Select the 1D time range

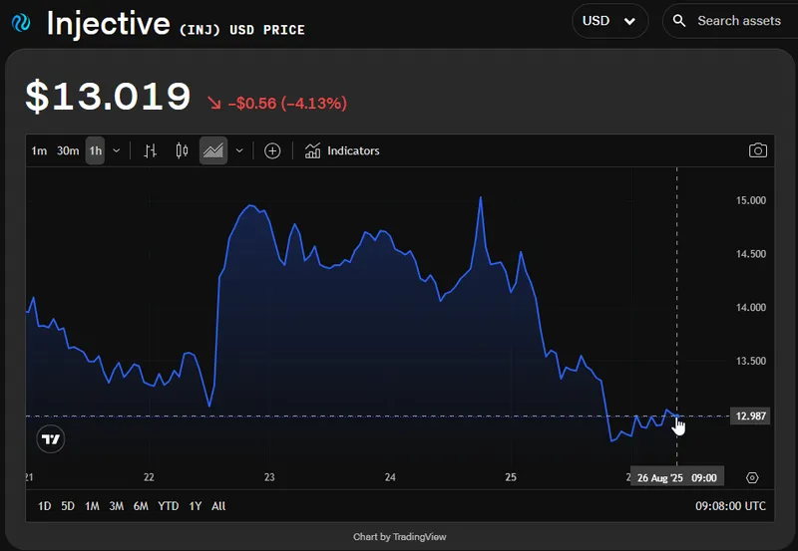pos(45,506)
